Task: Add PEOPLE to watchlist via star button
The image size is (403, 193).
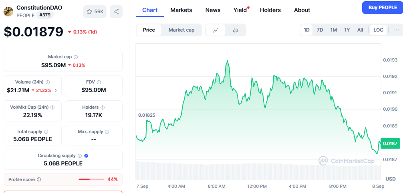Action: point(95,12)
